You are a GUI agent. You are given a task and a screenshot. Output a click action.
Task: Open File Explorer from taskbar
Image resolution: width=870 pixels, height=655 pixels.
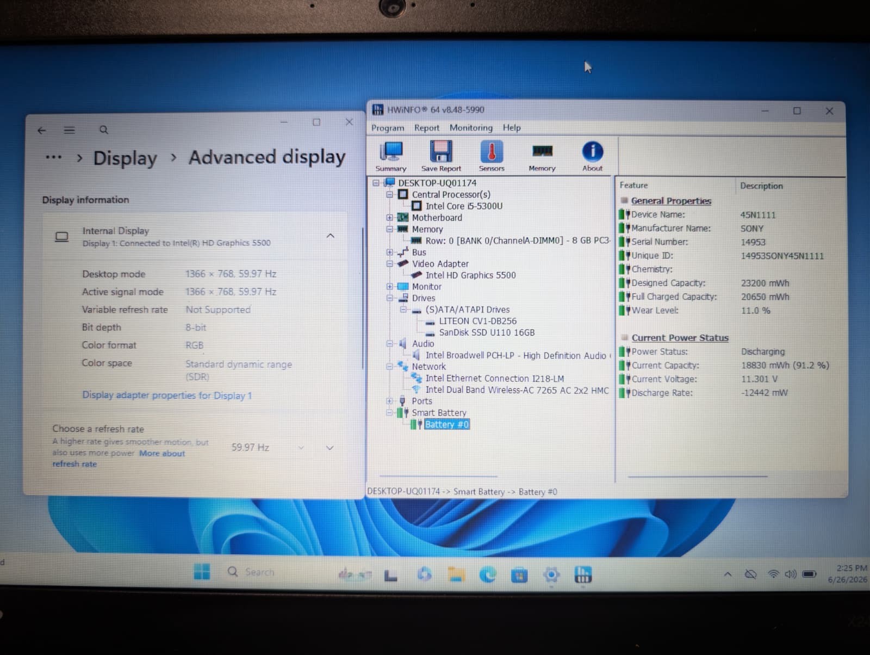click(x=456, y=574)
